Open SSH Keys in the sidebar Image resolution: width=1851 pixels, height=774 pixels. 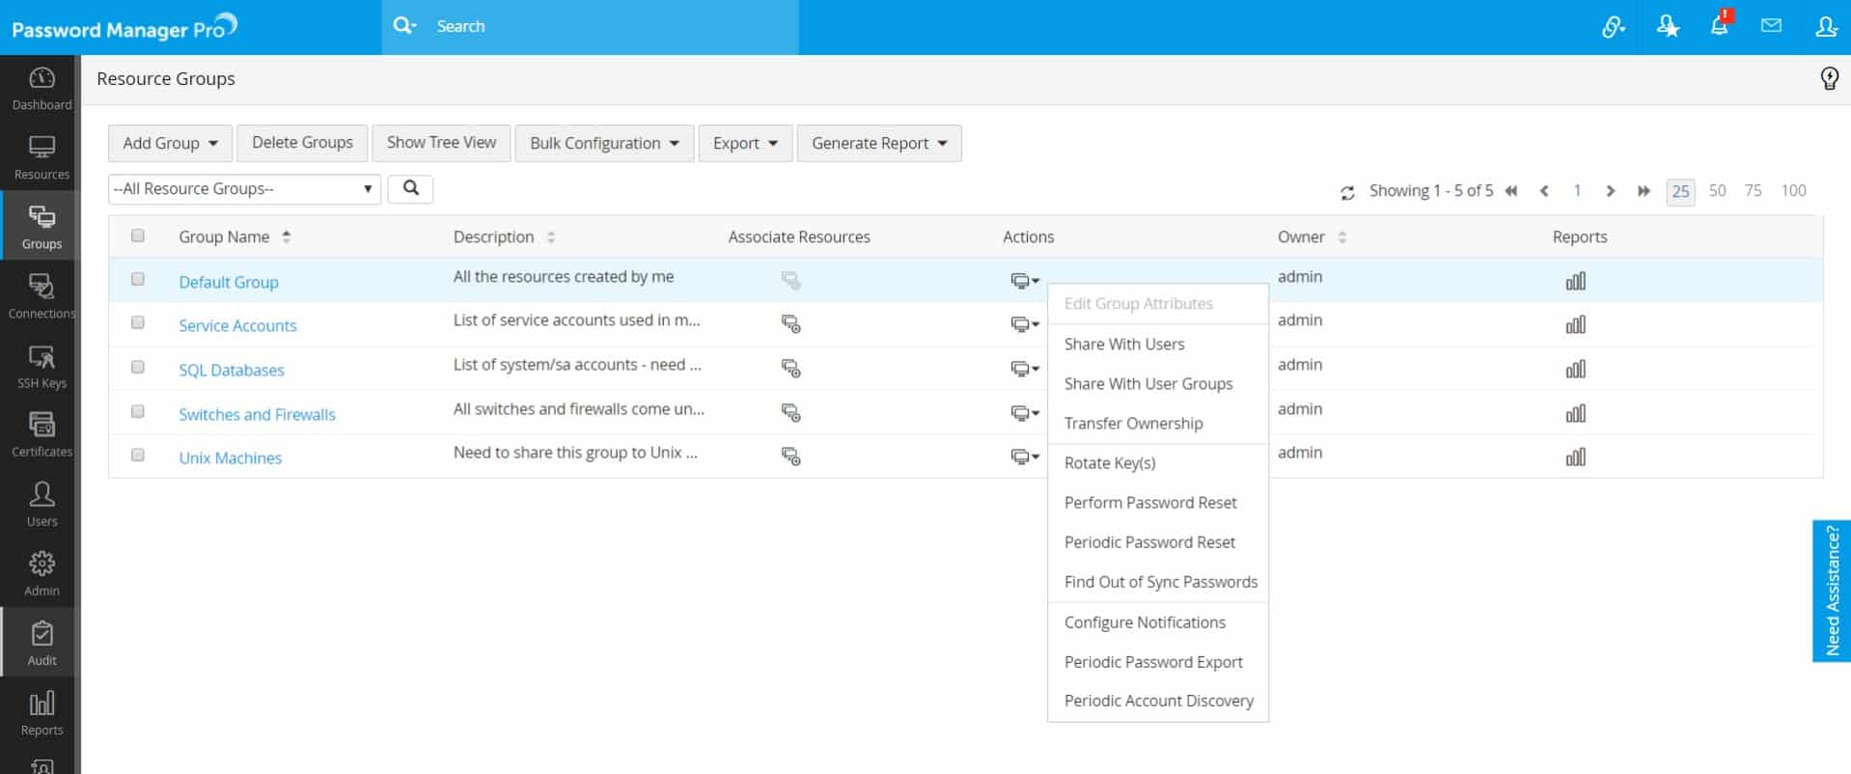[41, 367]
